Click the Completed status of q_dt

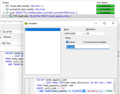[105, 13]
